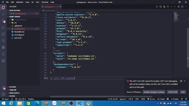
Task: Click the JSON language mode item
Action: point(143,99)
